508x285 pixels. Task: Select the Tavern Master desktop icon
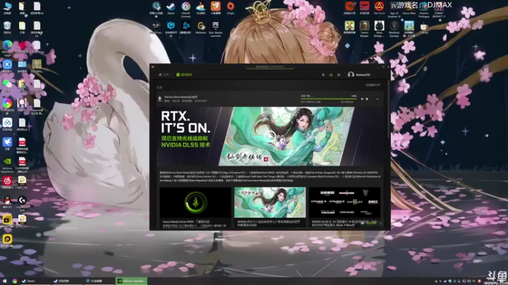tap(364, 28)
